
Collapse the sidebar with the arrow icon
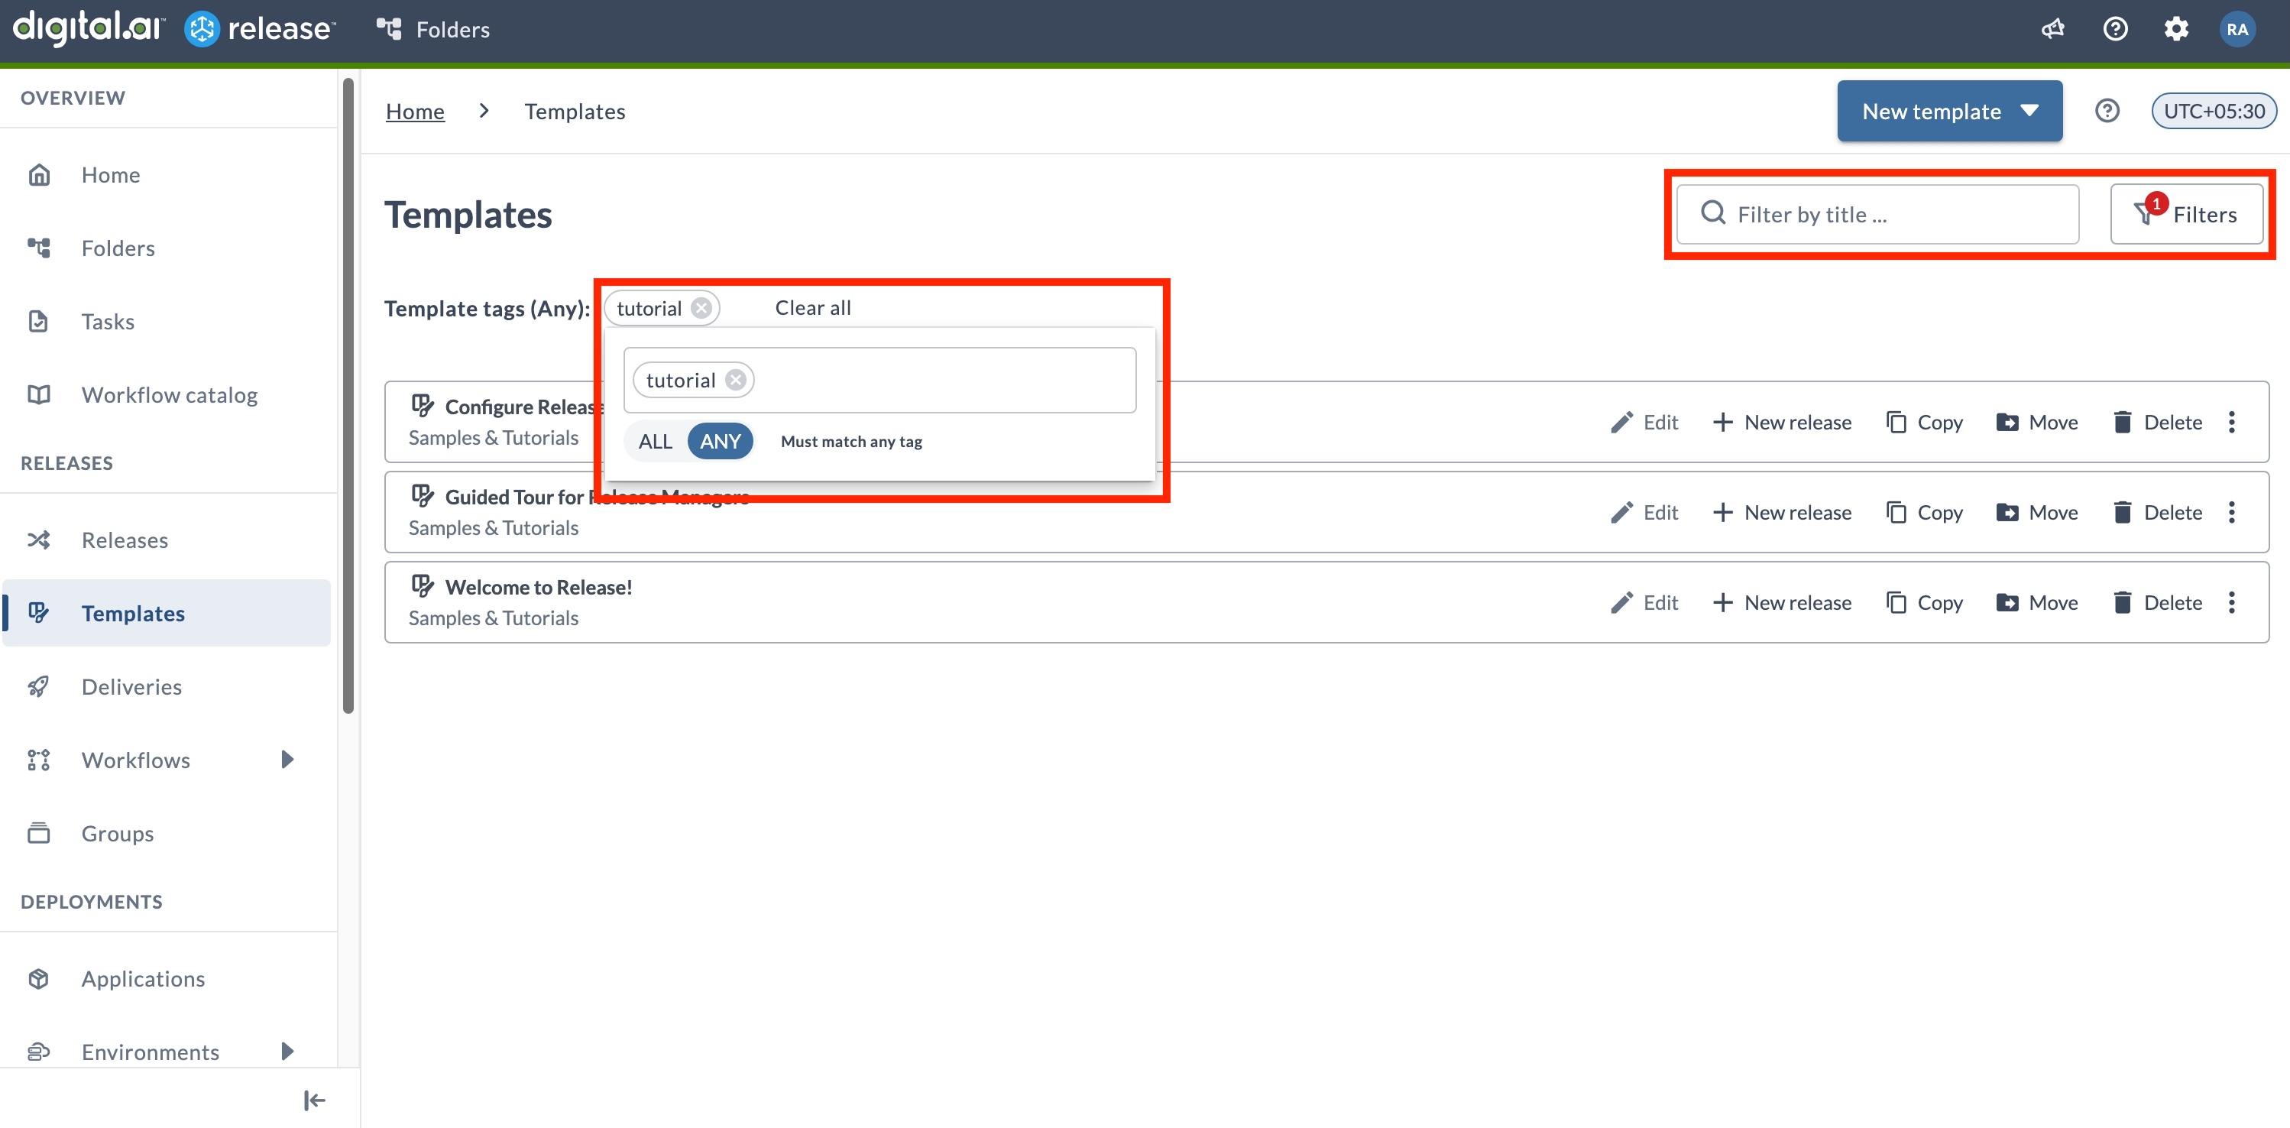pos(314,1100)
